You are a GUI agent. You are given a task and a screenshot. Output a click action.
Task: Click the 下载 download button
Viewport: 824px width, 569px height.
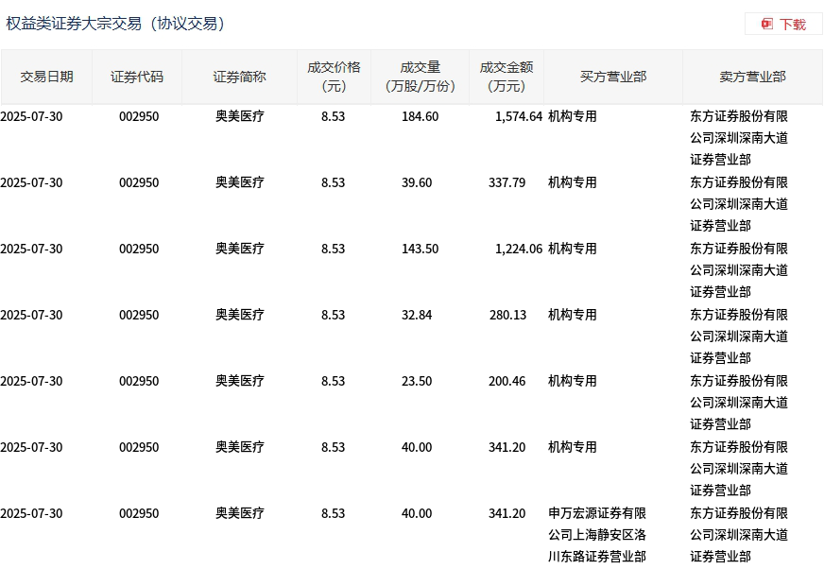(x=783, y=25)
